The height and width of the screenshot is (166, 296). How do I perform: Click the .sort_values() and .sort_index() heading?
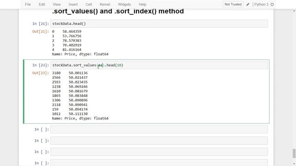(118, 11)
